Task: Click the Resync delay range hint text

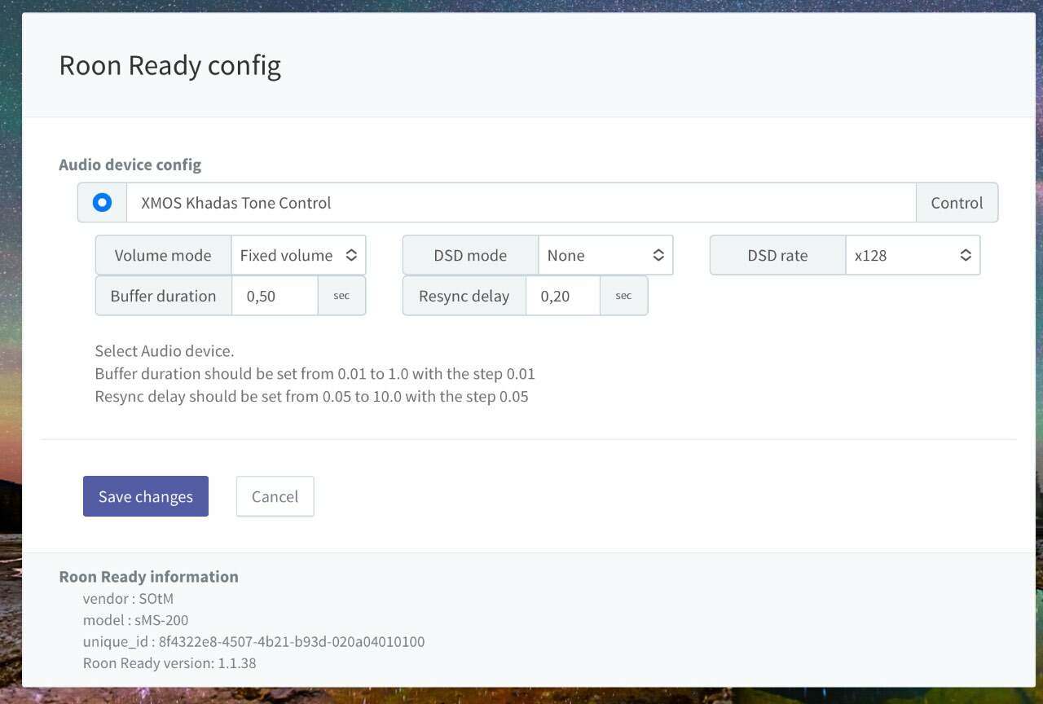Action: (x=311, y=397)
